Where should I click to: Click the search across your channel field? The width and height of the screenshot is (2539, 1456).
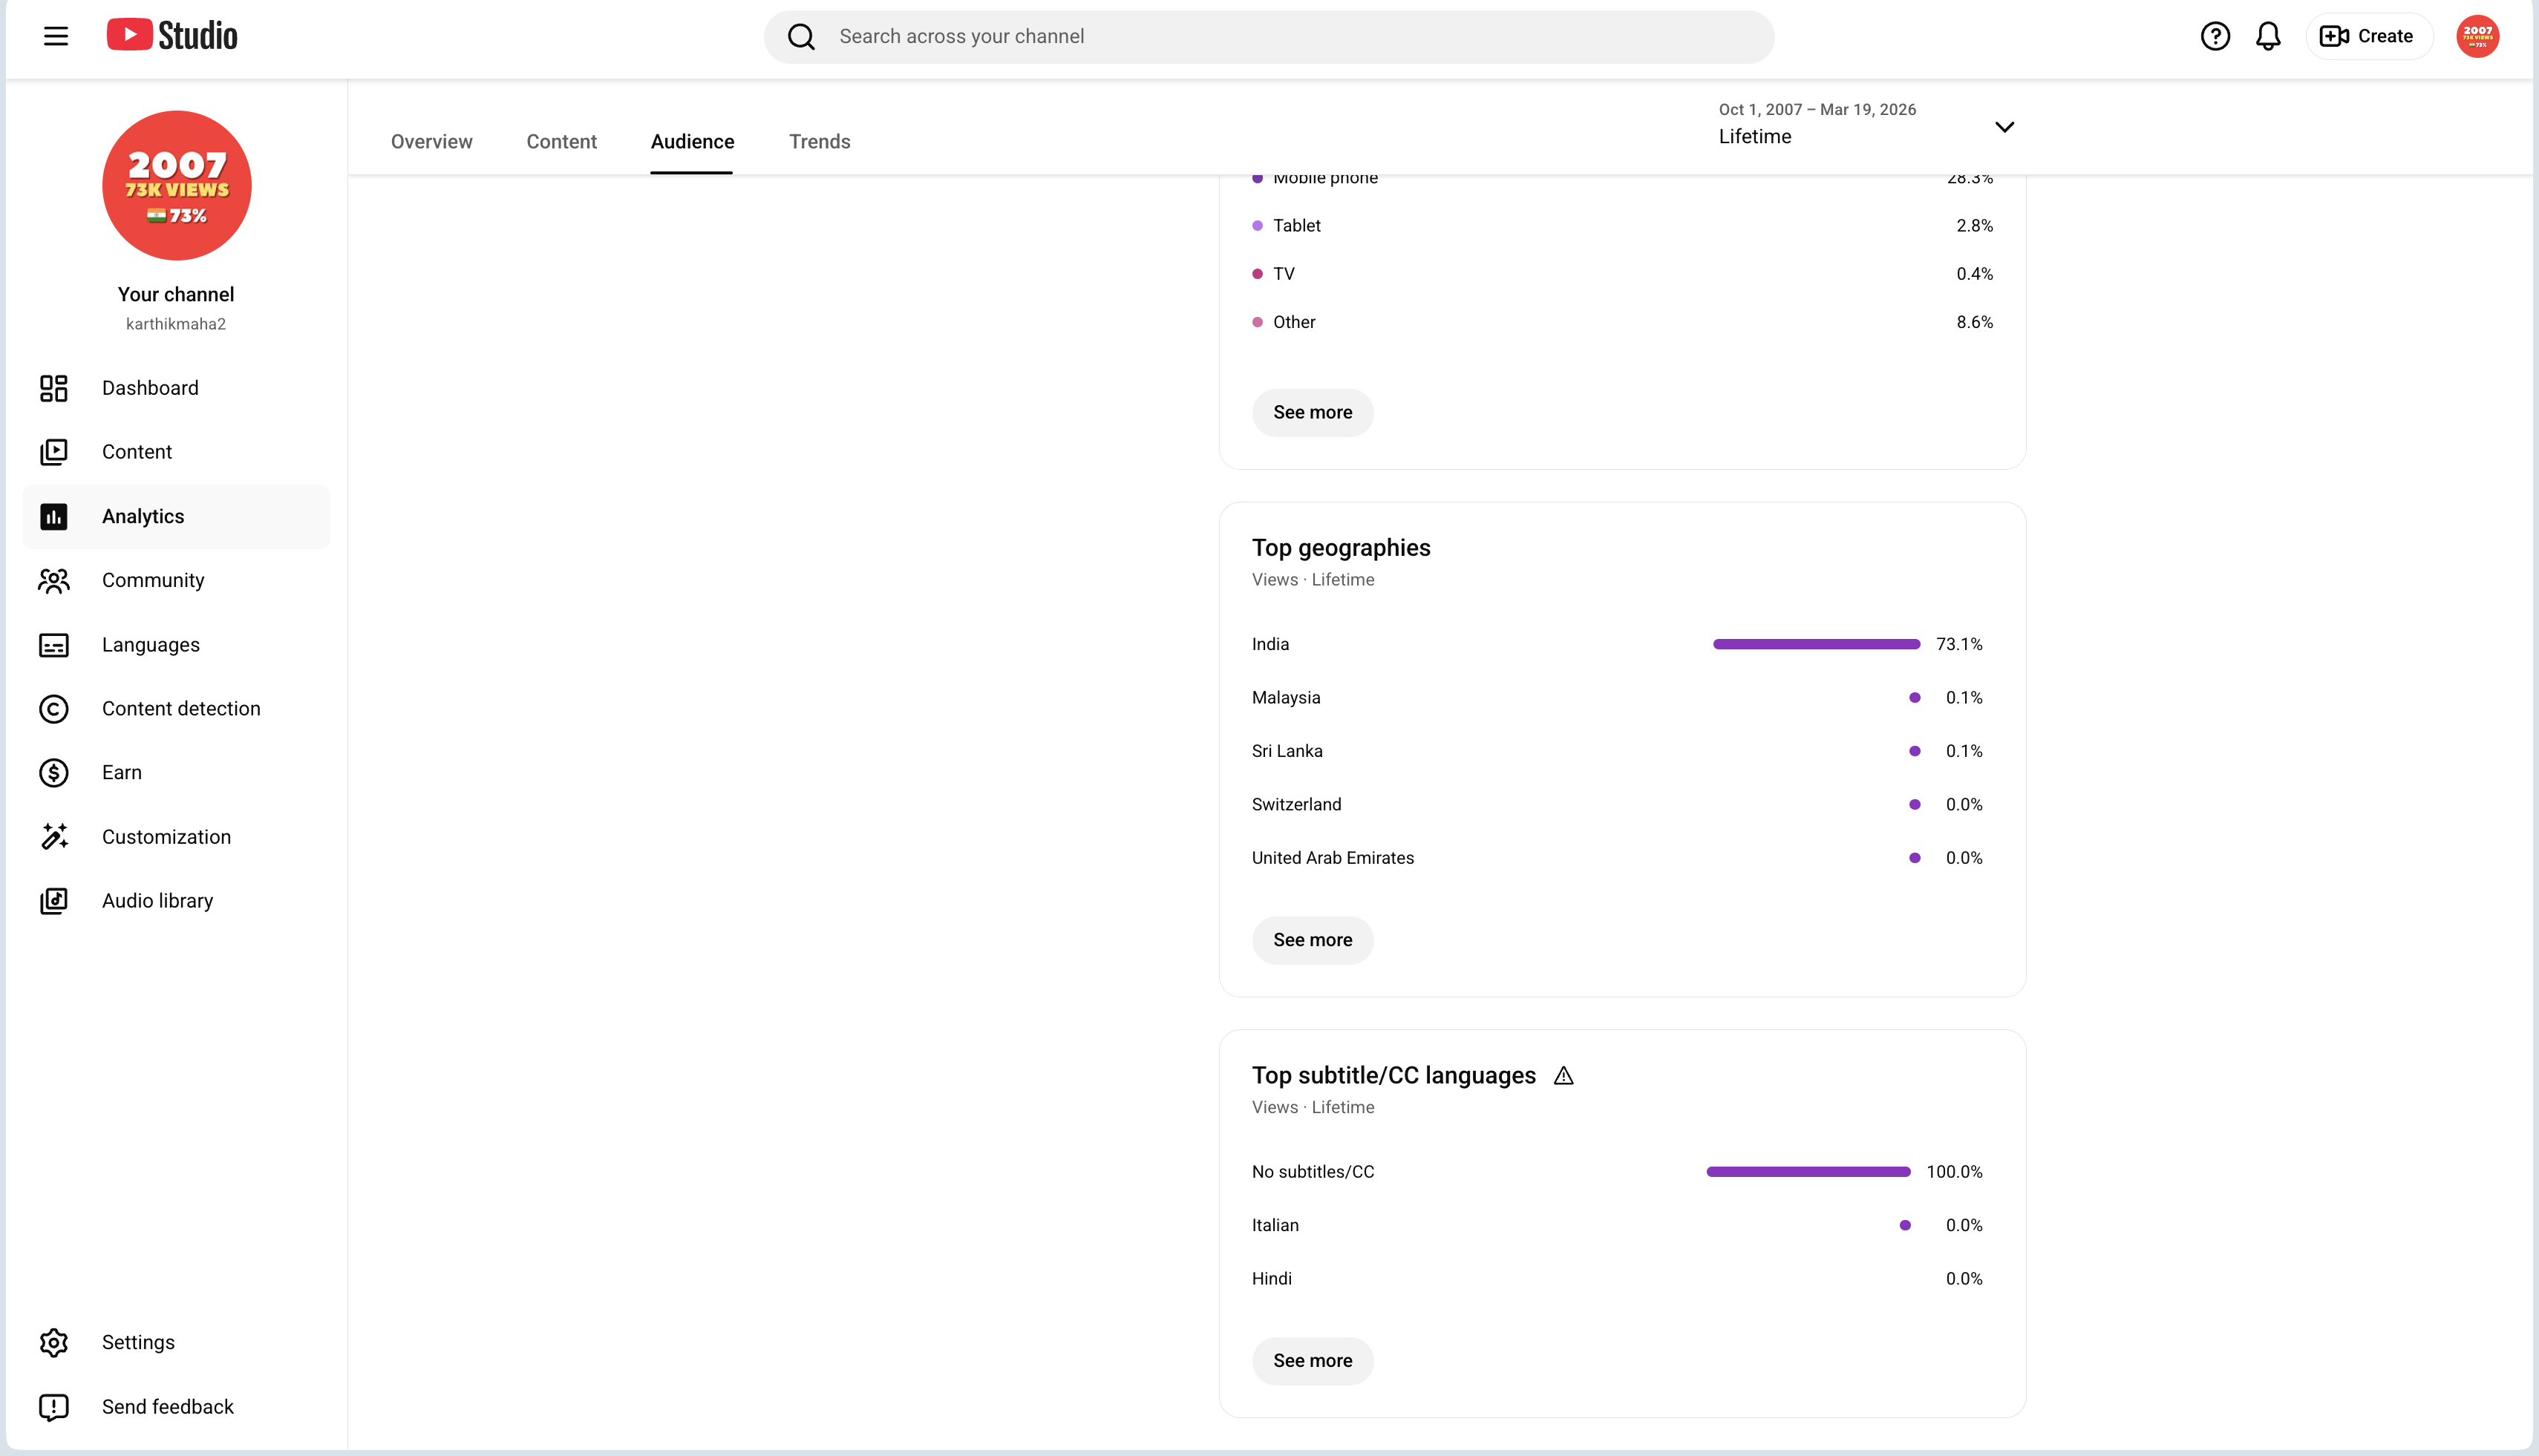click(1269, 37)
